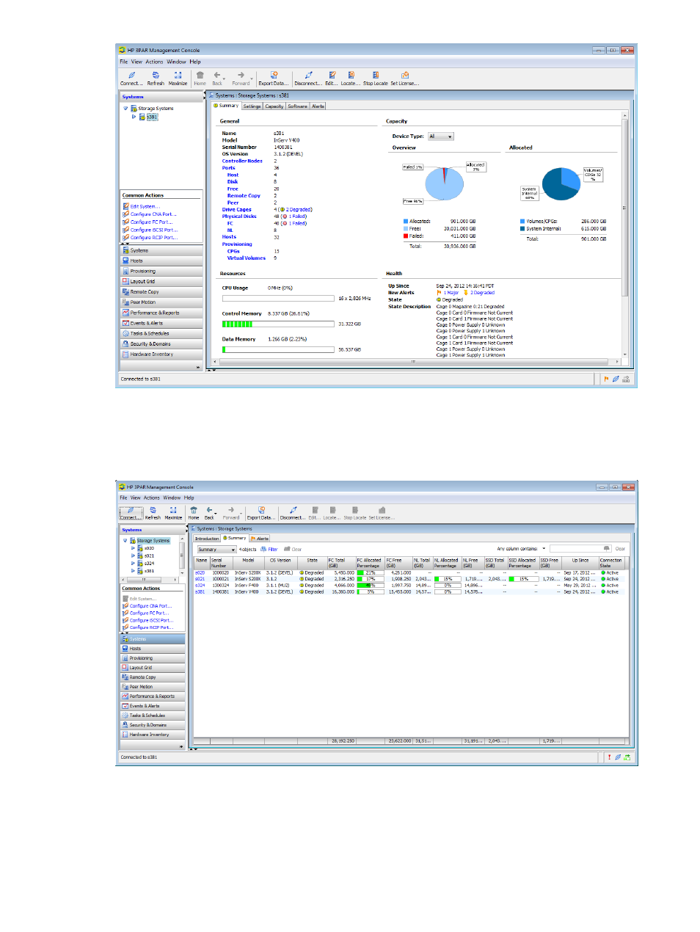Click Connect icon in upper window toolbar

click(131, 75)
